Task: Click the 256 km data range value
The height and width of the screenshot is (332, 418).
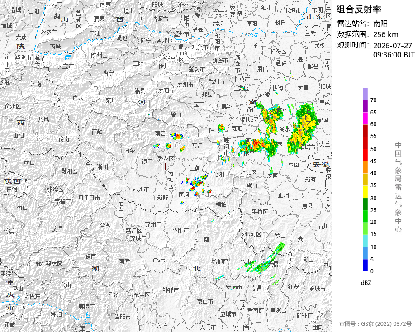Action: (385, 34)
